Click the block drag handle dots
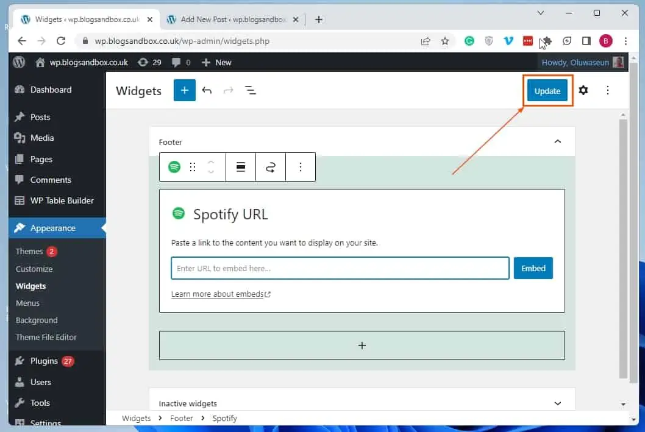Screen dimensions: 645x432 [x=193, y=167]
